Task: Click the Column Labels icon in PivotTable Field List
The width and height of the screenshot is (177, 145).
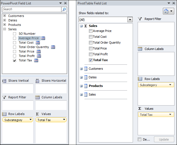Action: click(140, 49)
